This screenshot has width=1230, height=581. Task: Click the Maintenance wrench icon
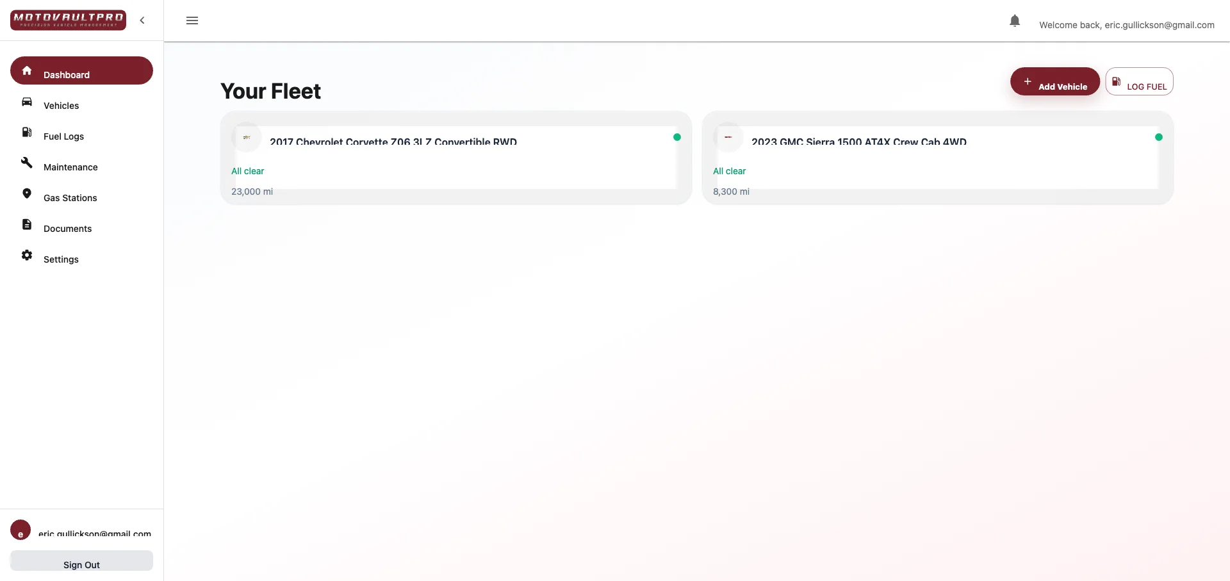point(27,163)
